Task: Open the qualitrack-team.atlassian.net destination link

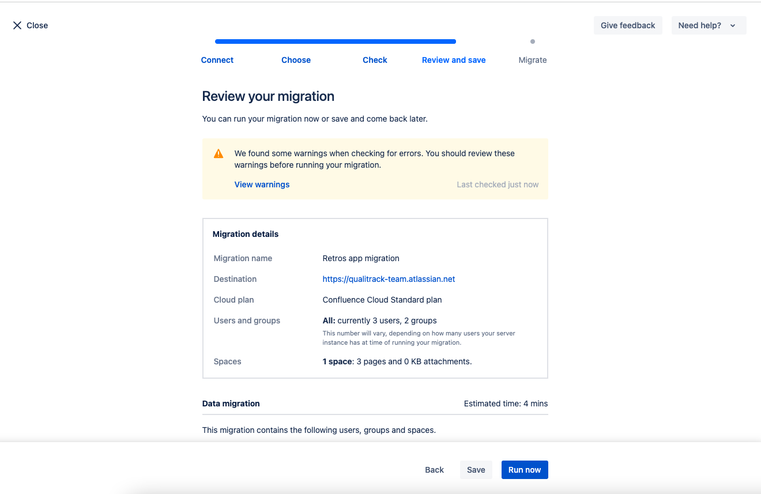Action: 389,279
